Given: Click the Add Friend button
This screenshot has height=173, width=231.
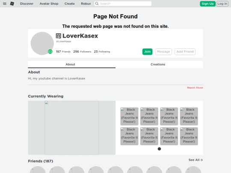Looking at the screenshot, I should click(185, 52).
